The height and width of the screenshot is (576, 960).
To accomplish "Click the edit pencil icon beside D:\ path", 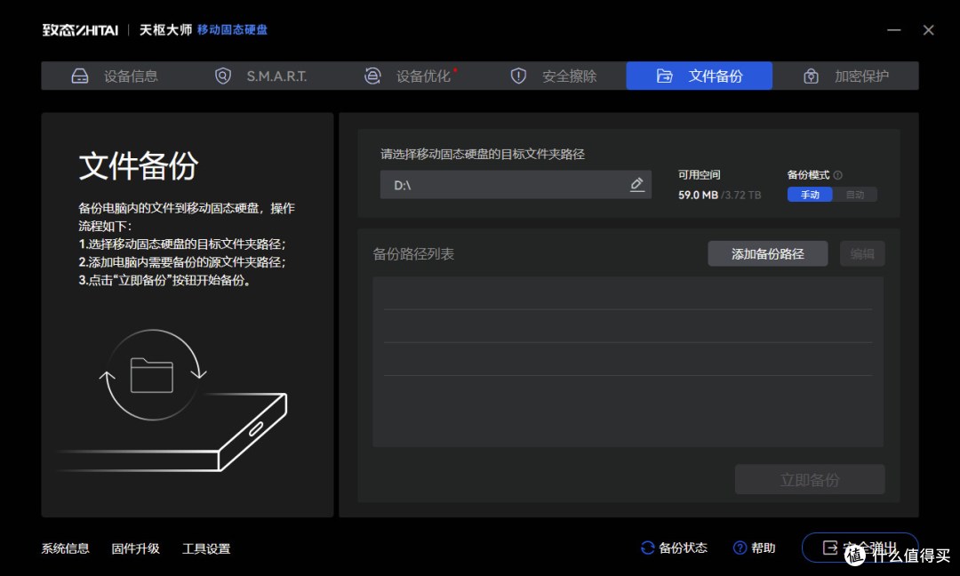I will (x=636, y=184).
